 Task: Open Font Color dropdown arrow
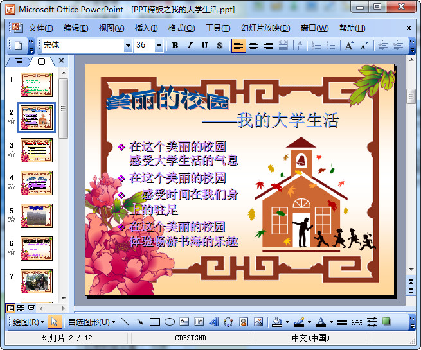(x=331, y=322)
